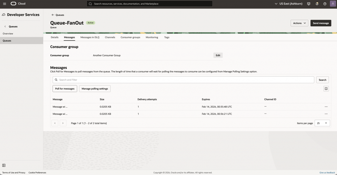Open the US East (Ashburn) region selector
The width and height of the screenshot is (337, 175).
point(288,4)
